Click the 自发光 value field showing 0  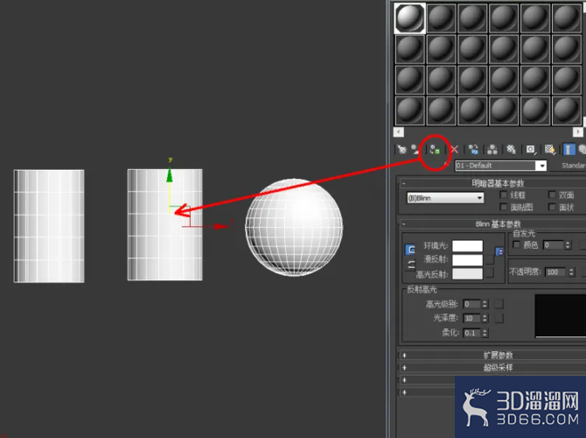(x=553, y=245)
